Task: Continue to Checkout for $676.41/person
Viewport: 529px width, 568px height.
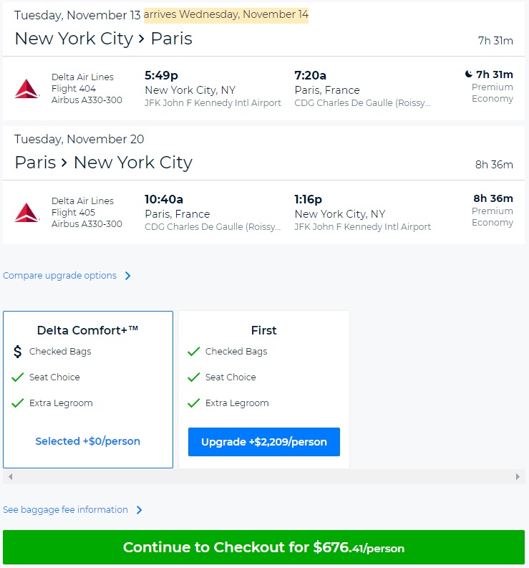Action: pos(263,548)
